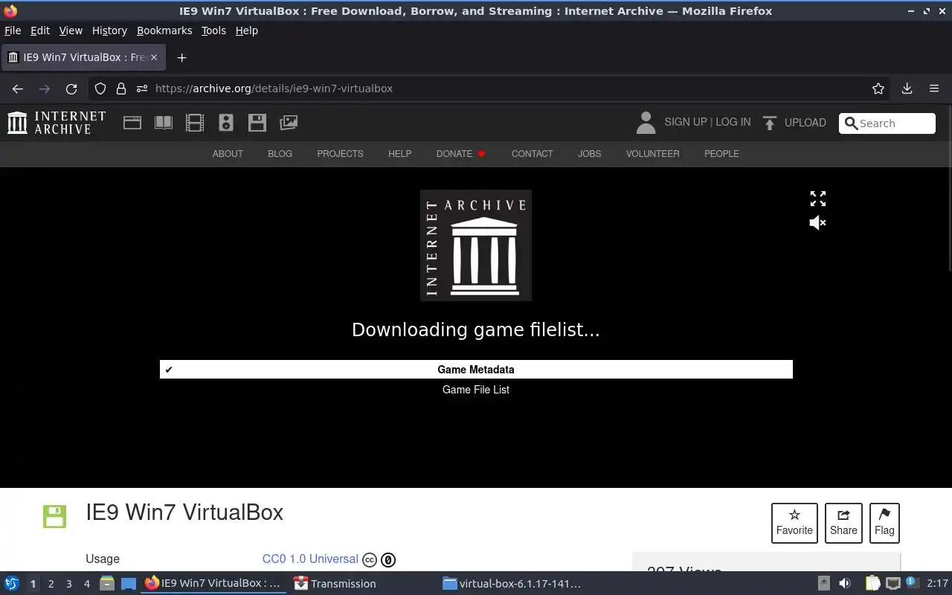Open the Software floppy-disk icon

pyautogui.click(x=257, y=123)
